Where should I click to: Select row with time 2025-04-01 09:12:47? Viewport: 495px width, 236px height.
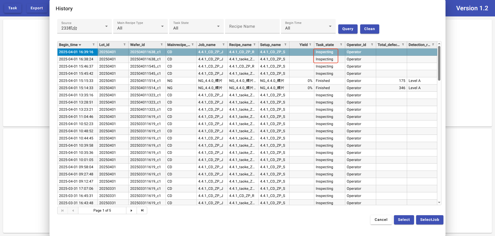point(247,181)
